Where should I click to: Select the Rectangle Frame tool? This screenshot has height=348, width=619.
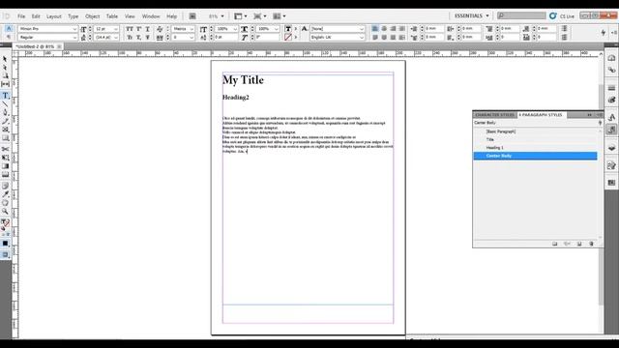pyautogui.click(x=5, y=130)
